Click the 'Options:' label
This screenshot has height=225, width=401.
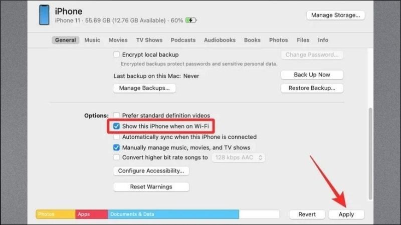pos(96,115)
